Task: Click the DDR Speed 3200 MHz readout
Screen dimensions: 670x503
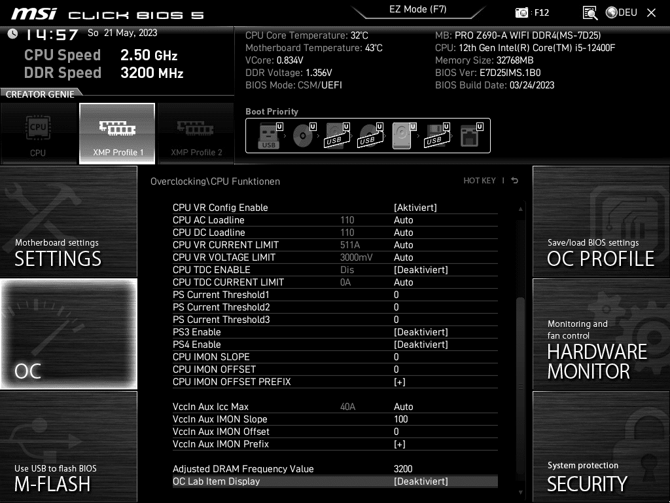Action: (x=104, y=73)
